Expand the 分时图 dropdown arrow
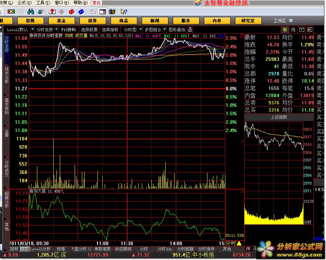326x260 pixels. pyautogui.click(x=141, y=29)
